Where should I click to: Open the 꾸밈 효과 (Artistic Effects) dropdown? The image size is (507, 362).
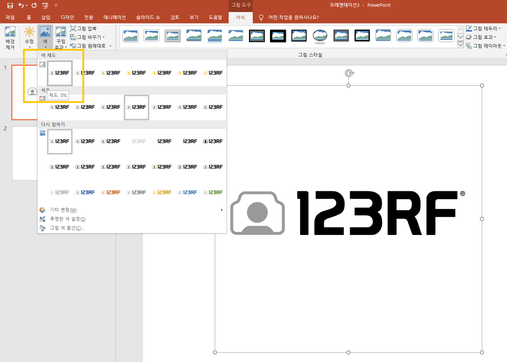61,37
